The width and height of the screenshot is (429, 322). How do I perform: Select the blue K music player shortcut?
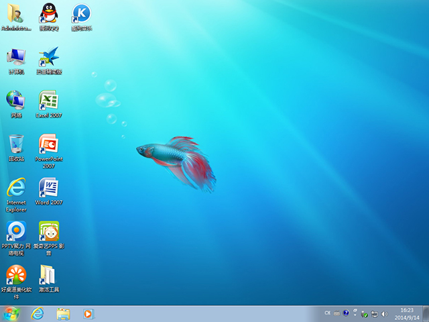(82, 17)
